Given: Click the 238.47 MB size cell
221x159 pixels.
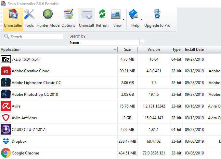Looking at the screenshot, I should pyautogui.click(x=127, y=141).
